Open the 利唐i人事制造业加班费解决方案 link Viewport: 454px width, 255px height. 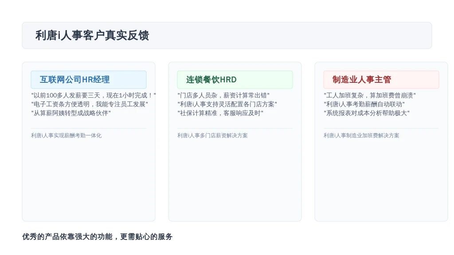[361, 135]
